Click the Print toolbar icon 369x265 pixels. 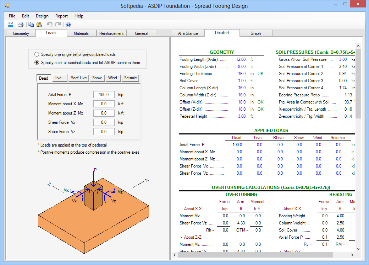pyautogui.click(x=21, y=25)
